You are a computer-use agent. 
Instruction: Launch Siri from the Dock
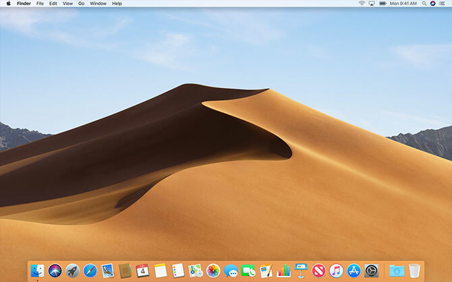coord(55,271)
